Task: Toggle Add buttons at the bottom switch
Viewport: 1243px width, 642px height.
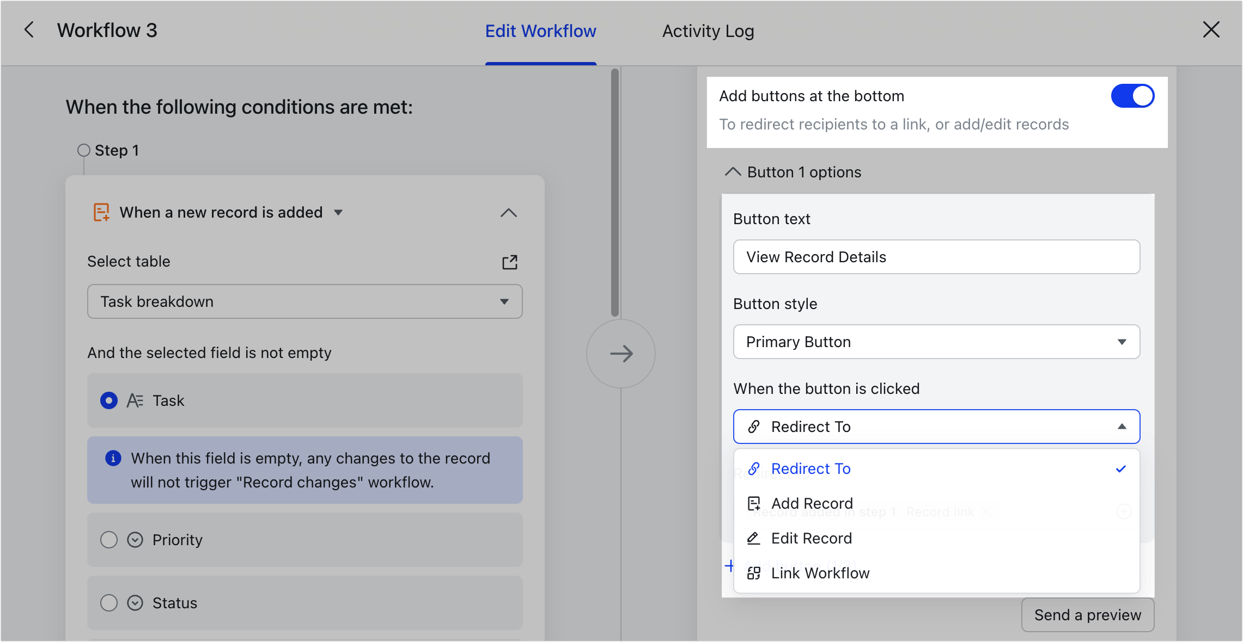Action: (1132, 96)
